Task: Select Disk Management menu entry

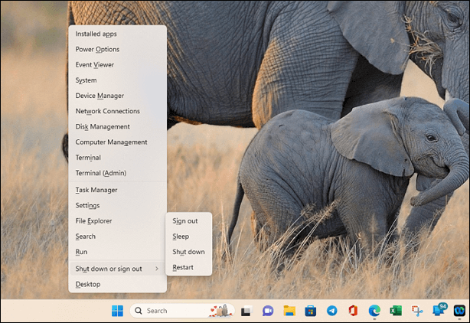Action: click(103, 126)
